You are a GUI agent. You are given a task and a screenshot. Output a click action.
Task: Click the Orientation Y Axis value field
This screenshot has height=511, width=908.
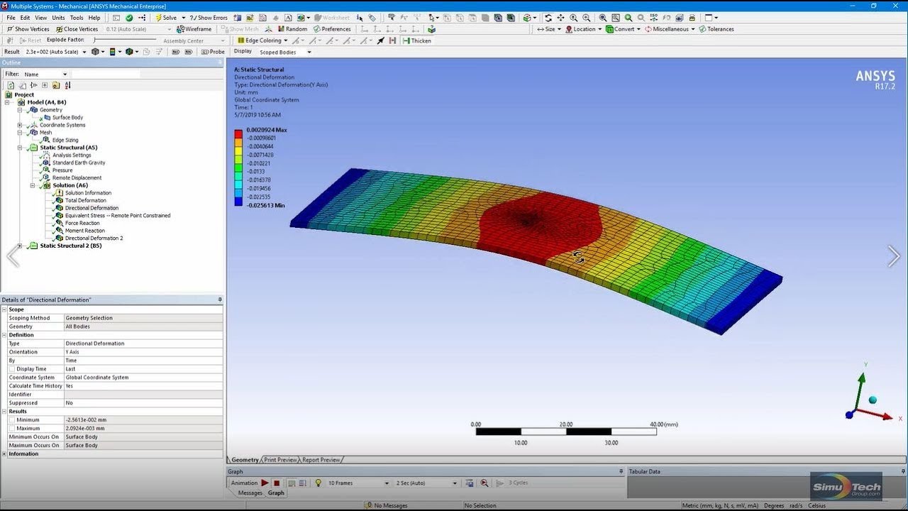coord(143,352)
